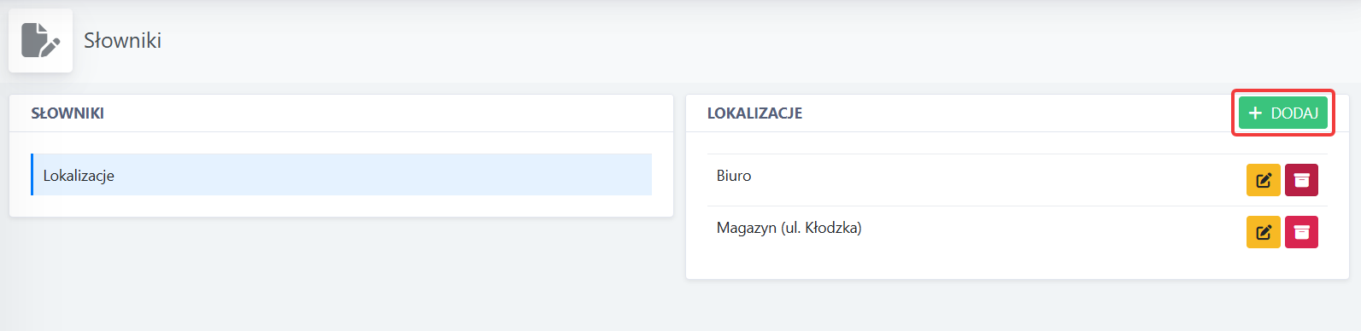Screen dimensions: 1361x331
Task: Select the Lokalizacje dictionary item
Action: pyautogui.click(x=341, y=175)
